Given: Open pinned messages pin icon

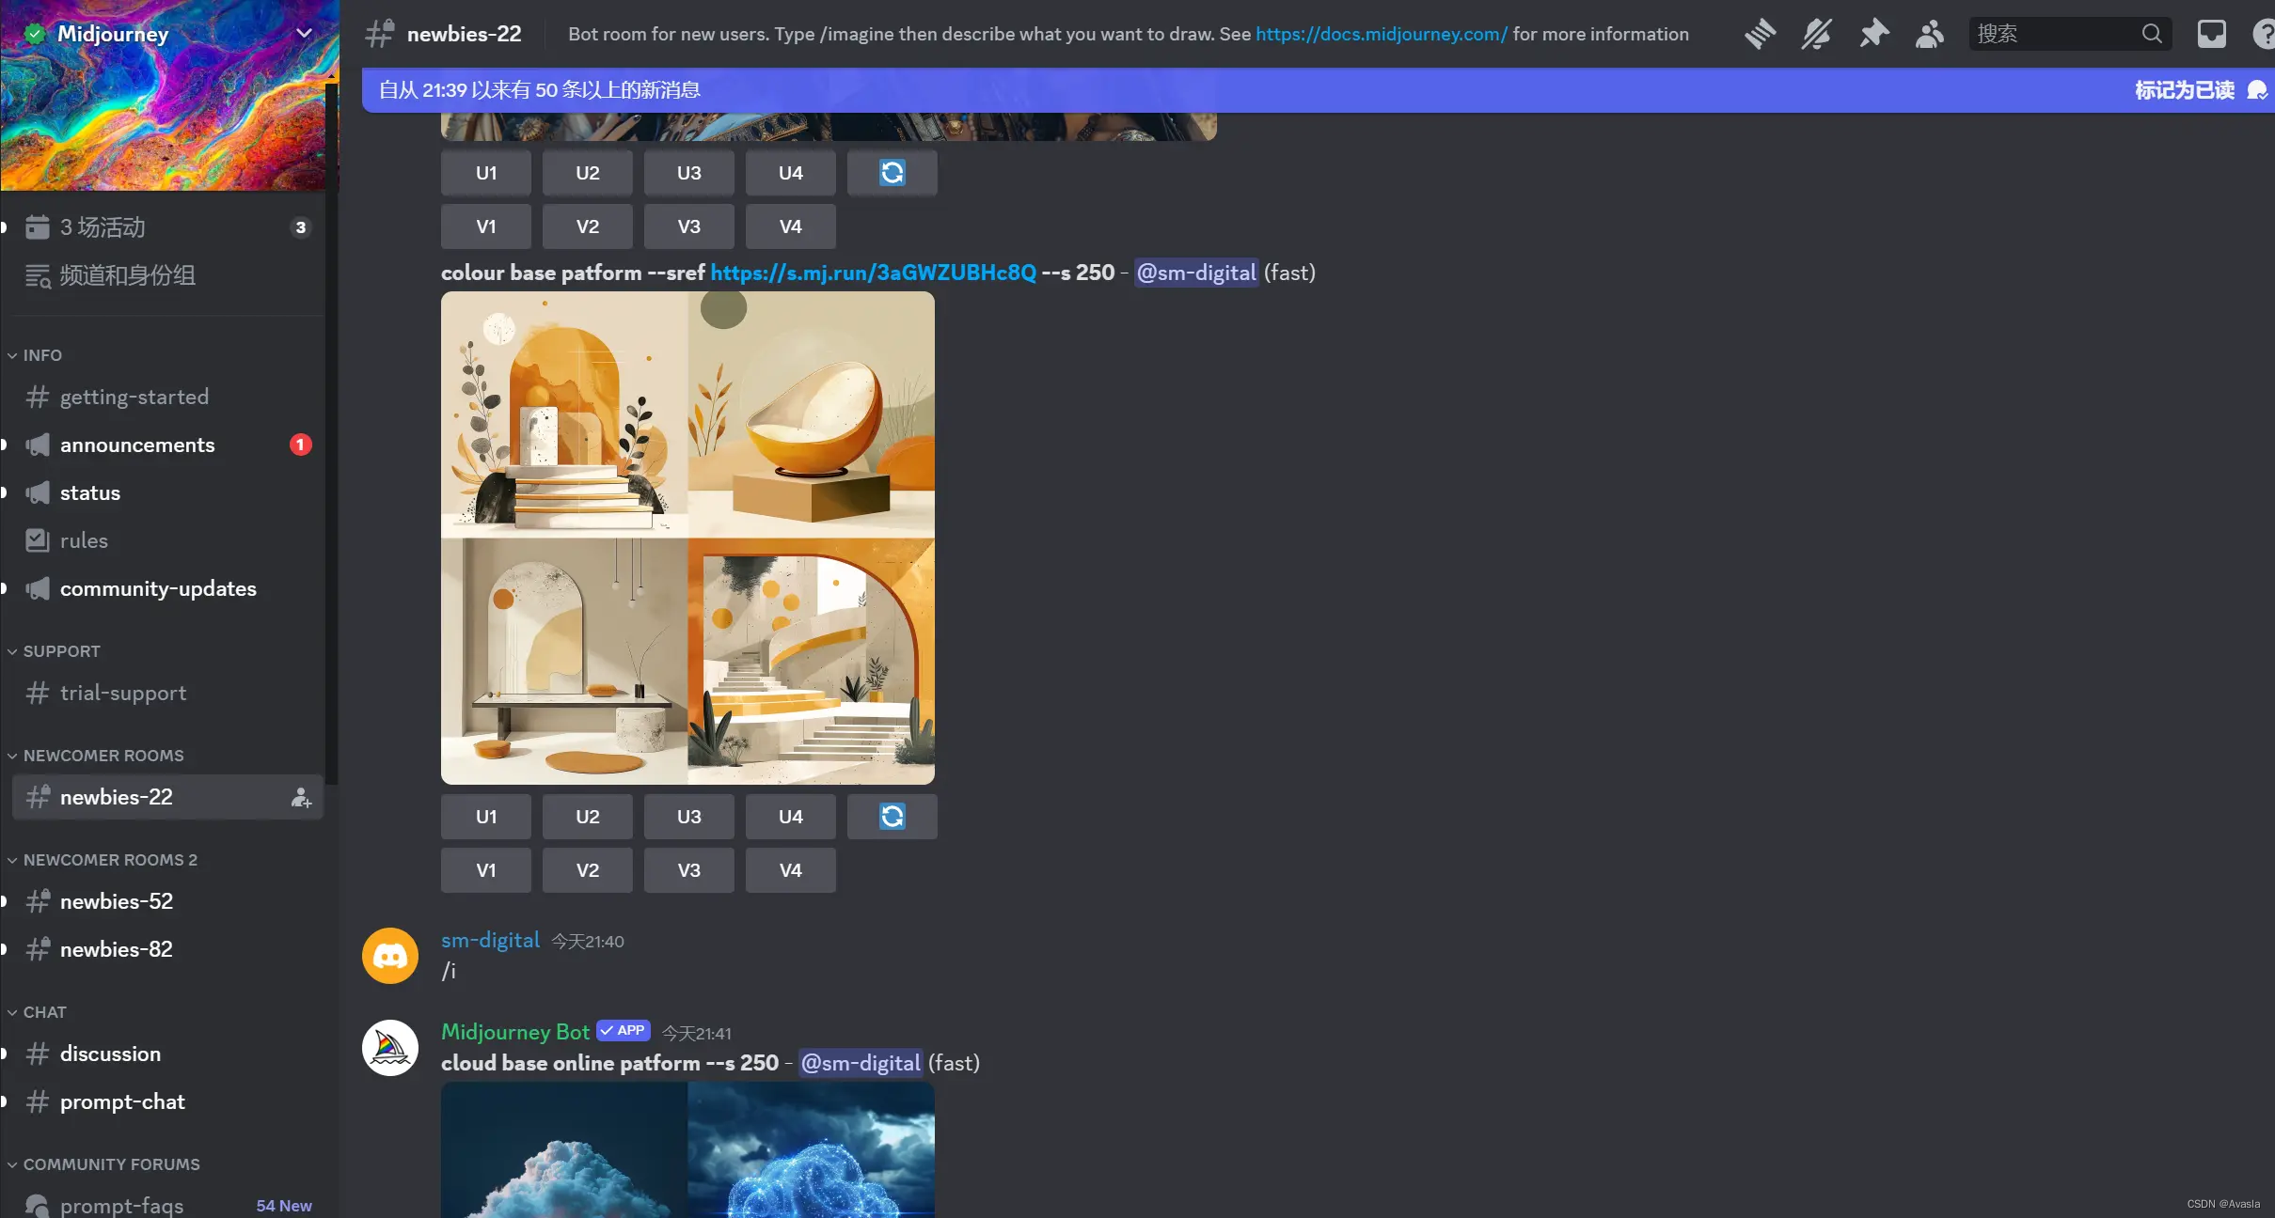Looking at the screenshot, I should pyautogui.click(x=1872, y=34).
